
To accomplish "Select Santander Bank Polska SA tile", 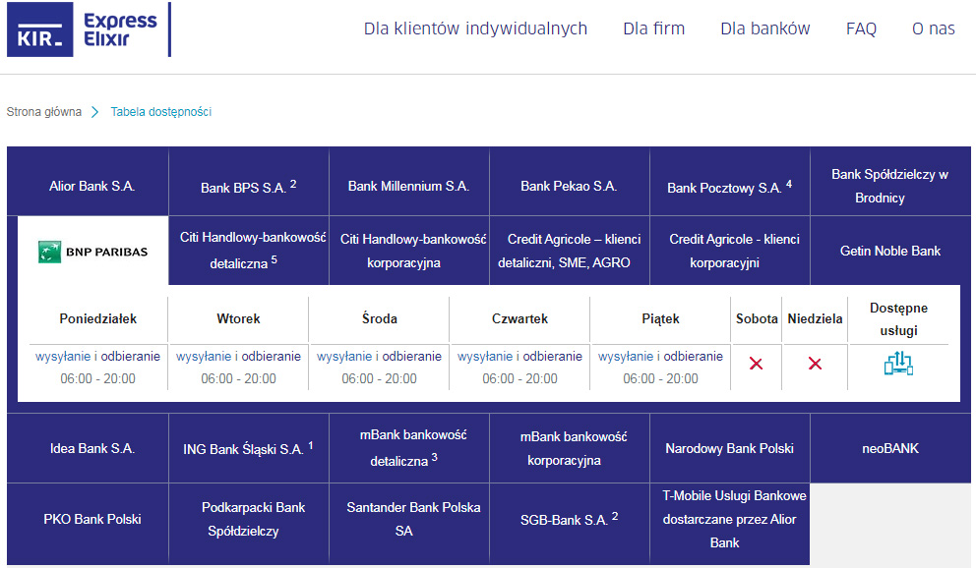I will coord(409,524).
